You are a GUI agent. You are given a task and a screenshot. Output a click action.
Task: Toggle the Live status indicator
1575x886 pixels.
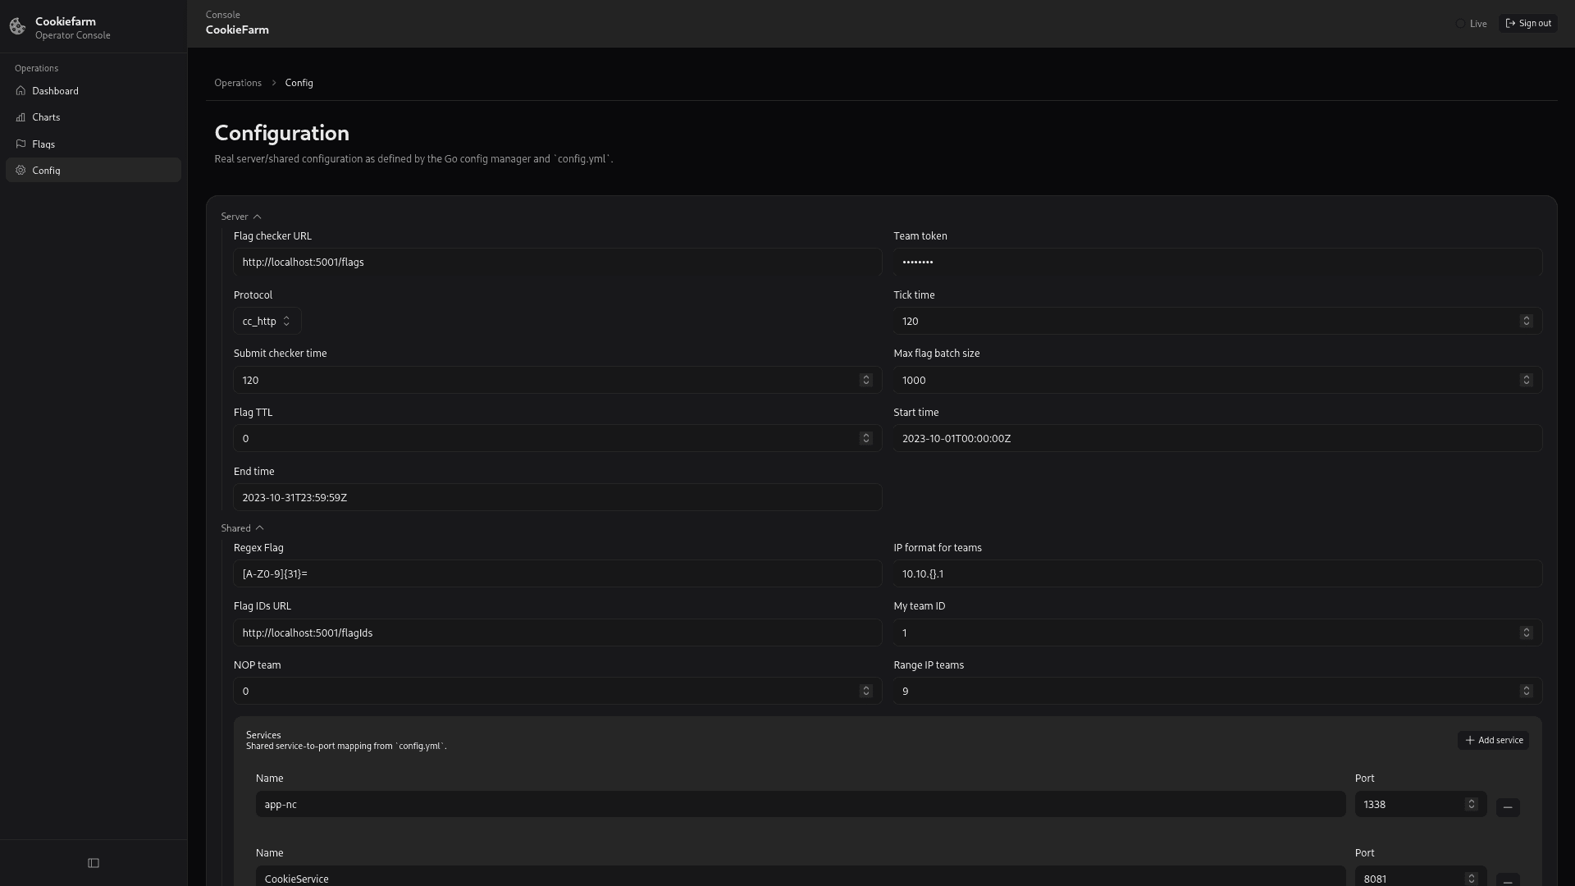(1472, 23)
